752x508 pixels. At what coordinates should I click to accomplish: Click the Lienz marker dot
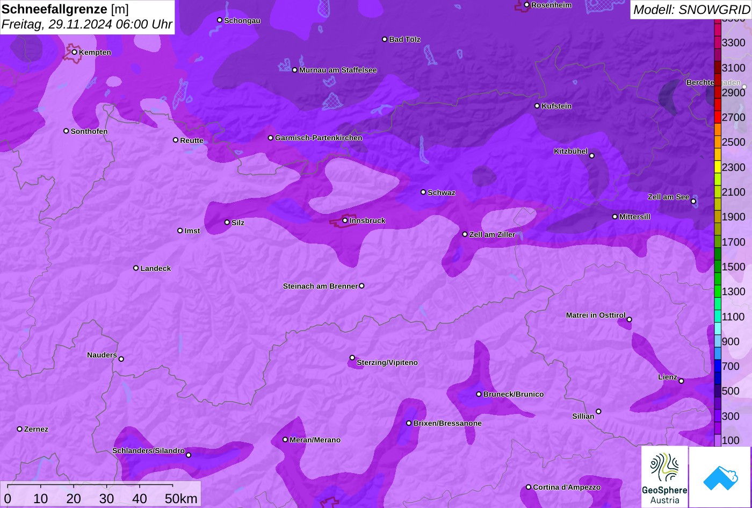click(x=681, y=381)
